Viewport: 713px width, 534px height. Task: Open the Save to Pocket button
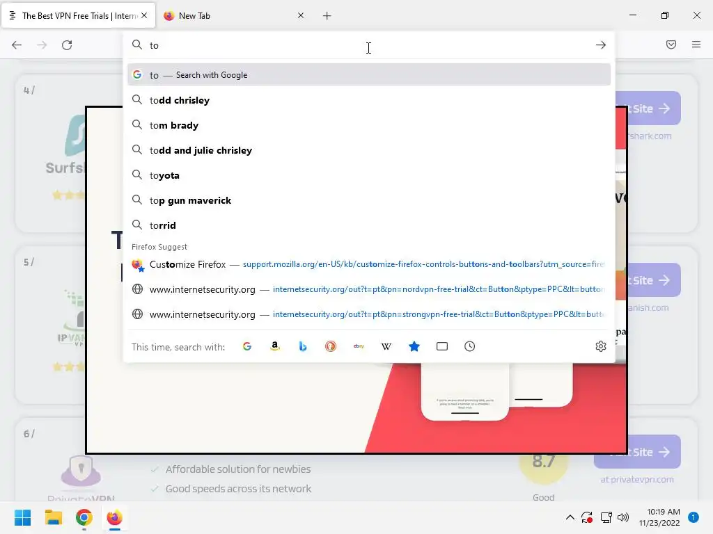point(671,44)
